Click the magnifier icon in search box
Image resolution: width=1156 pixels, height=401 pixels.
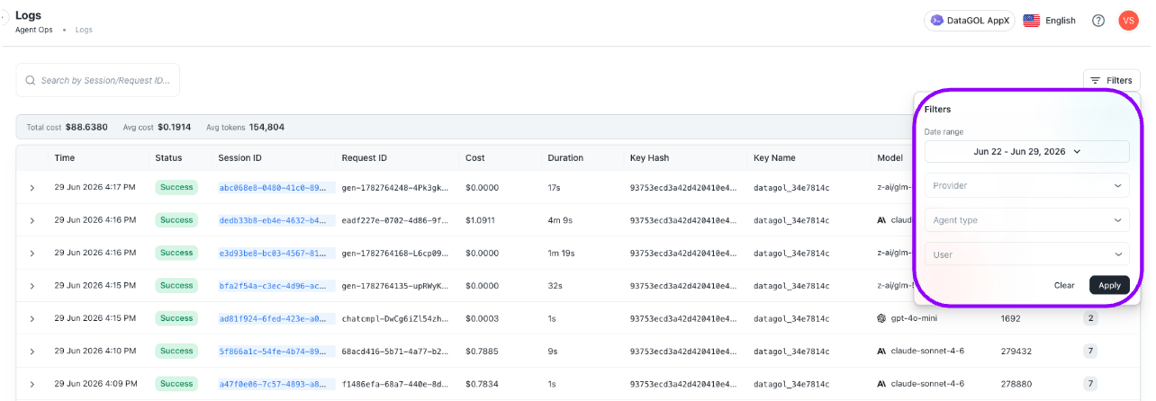tap(31, 80)
